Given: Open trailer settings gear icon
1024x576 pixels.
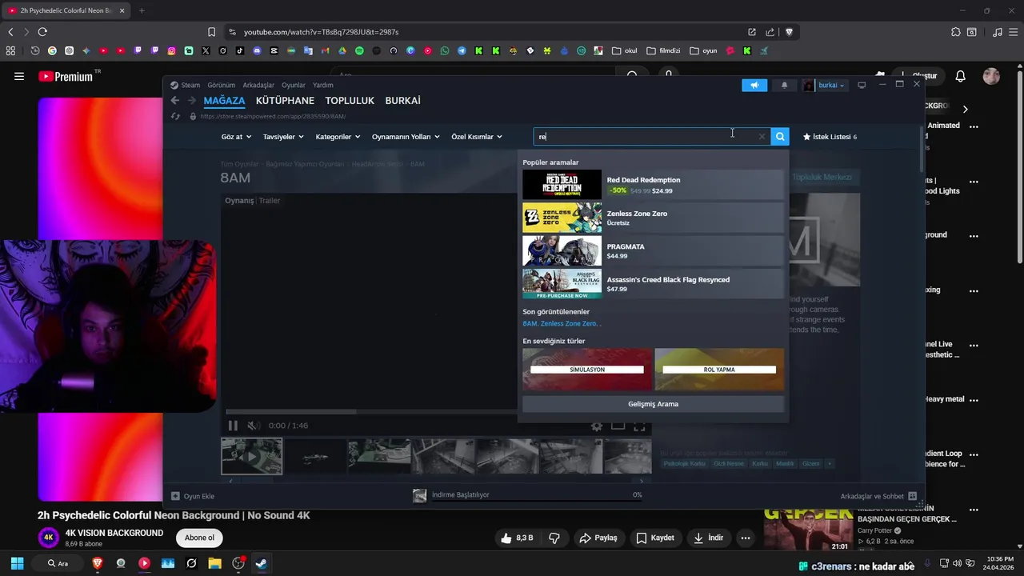Looking at the screenshot, I should 597,426.
